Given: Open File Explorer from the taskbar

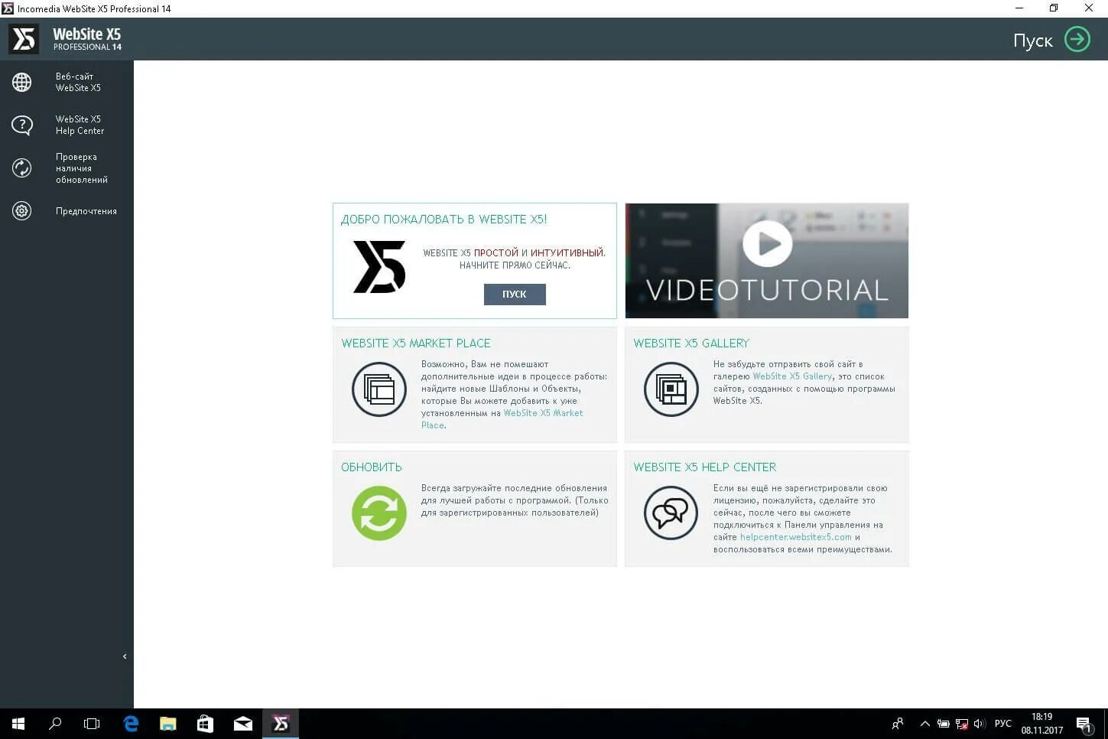Looking at the screenshot, I should (168, 724).
